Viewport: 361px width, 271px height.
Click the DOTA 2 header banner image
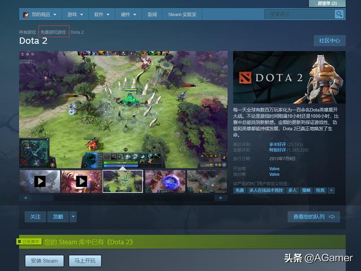(x=289, y=77)
